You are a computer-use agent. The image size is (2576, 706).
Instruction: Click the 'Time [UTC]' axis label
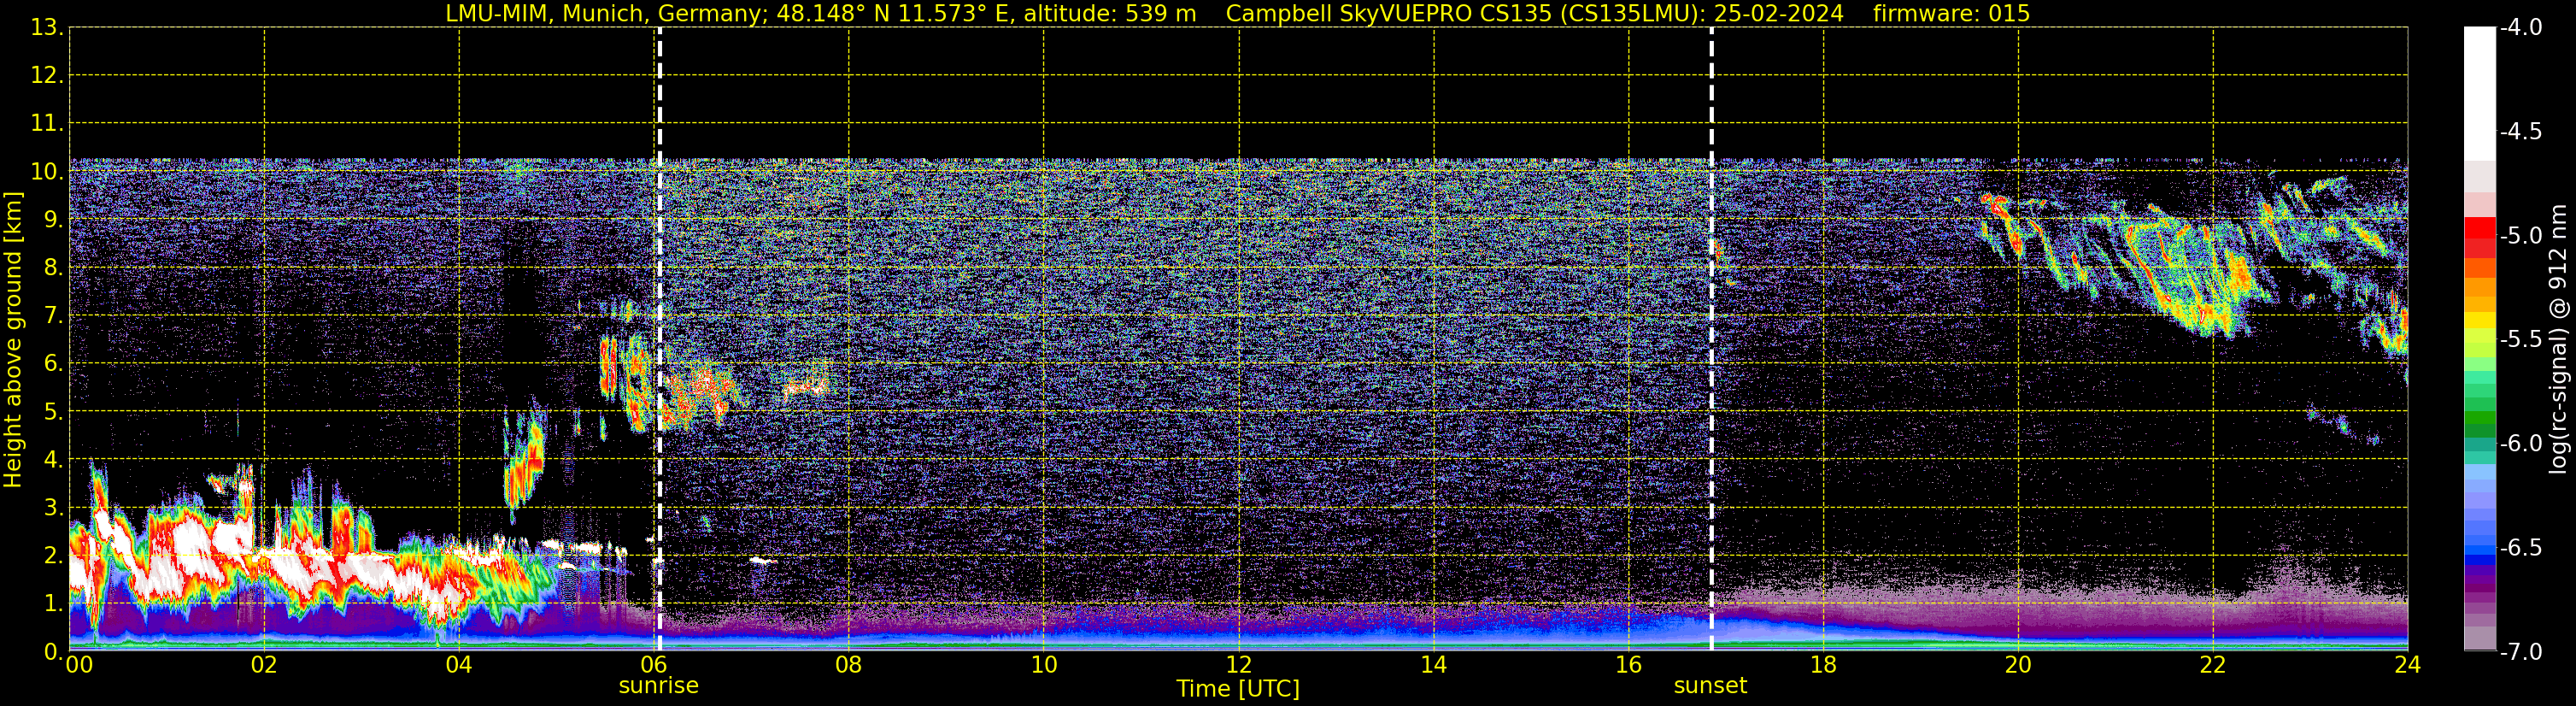click(1238, 689)
